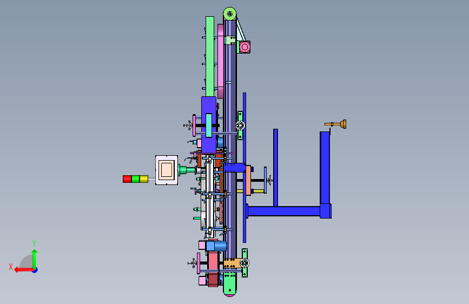The height and width of the screenshot is (304, 469).
Task: Select the pink motor block near top
Action: click(245, 47)
